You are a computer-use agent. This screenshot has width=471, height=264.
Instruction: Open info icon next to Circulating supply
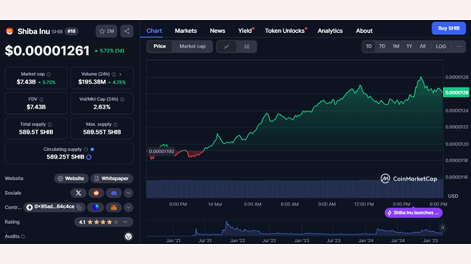point(86,150)
